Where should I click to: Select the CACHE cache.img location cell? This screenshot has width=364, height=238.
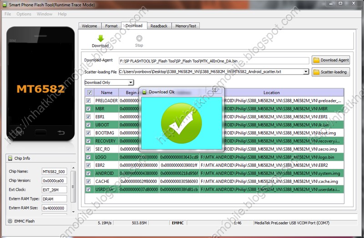[272, 182]
